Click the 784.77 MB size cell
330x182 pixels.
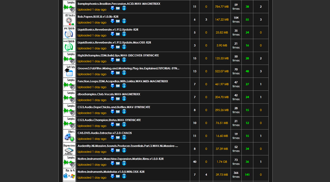[x=222, y=7]
